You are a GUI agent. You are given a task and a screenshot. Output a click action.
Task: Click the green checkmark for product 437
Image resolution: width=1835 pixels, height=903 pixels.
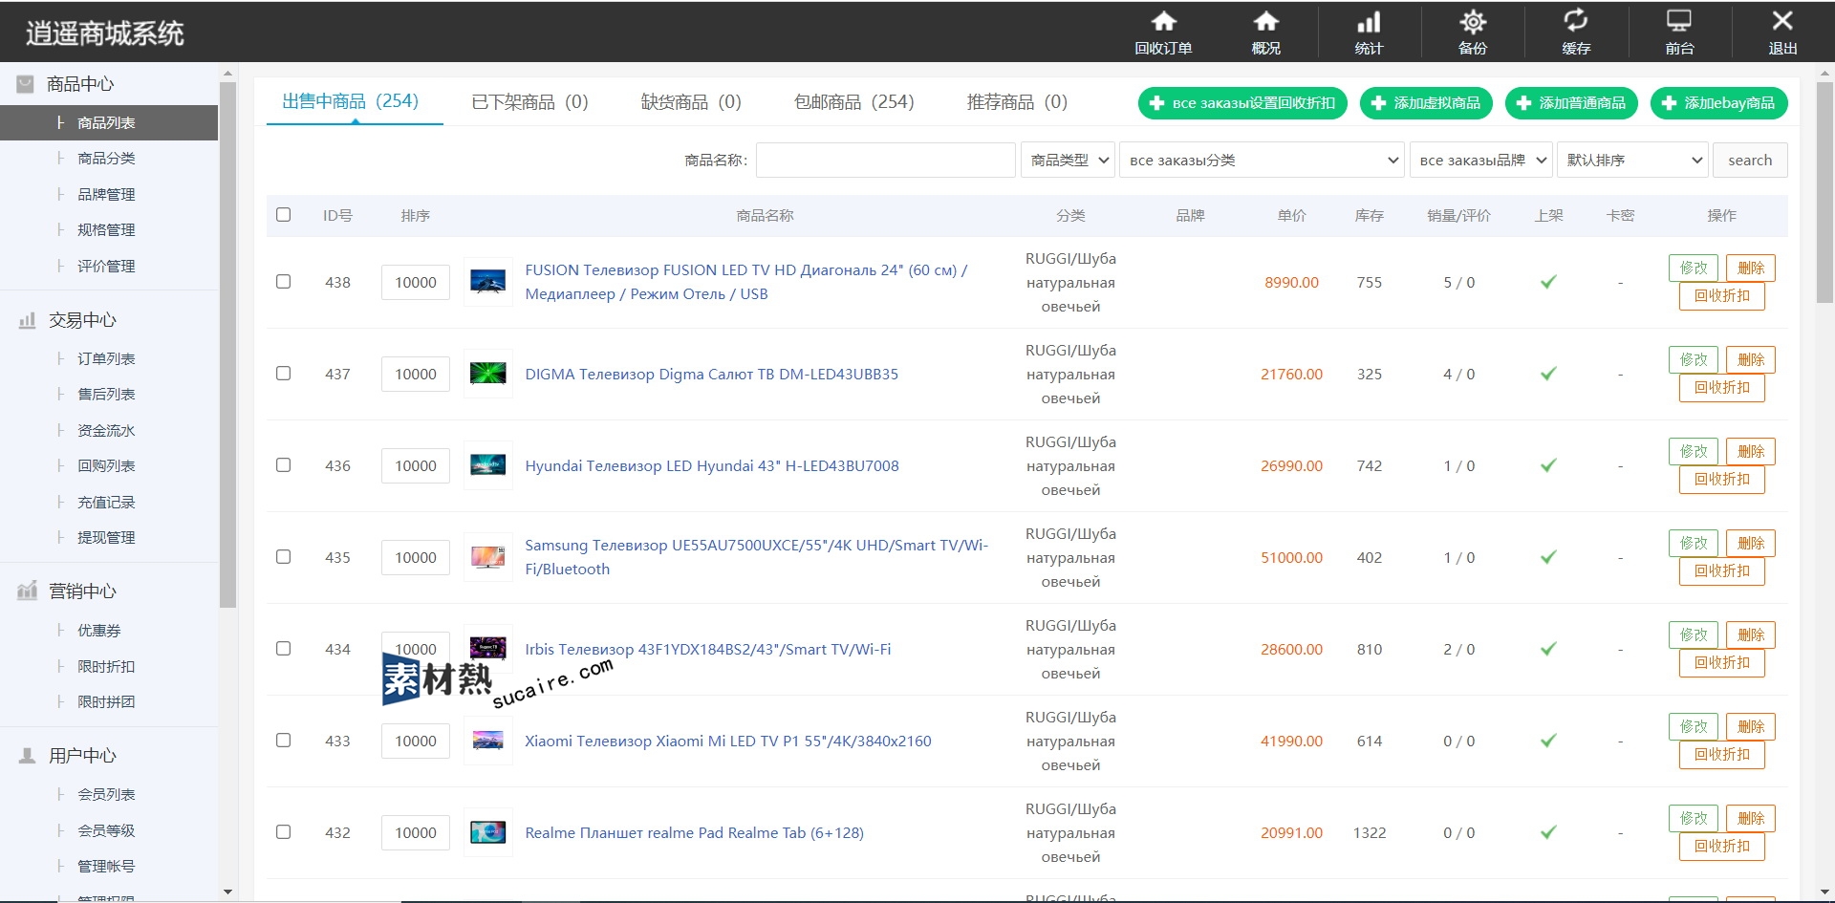1548,374
